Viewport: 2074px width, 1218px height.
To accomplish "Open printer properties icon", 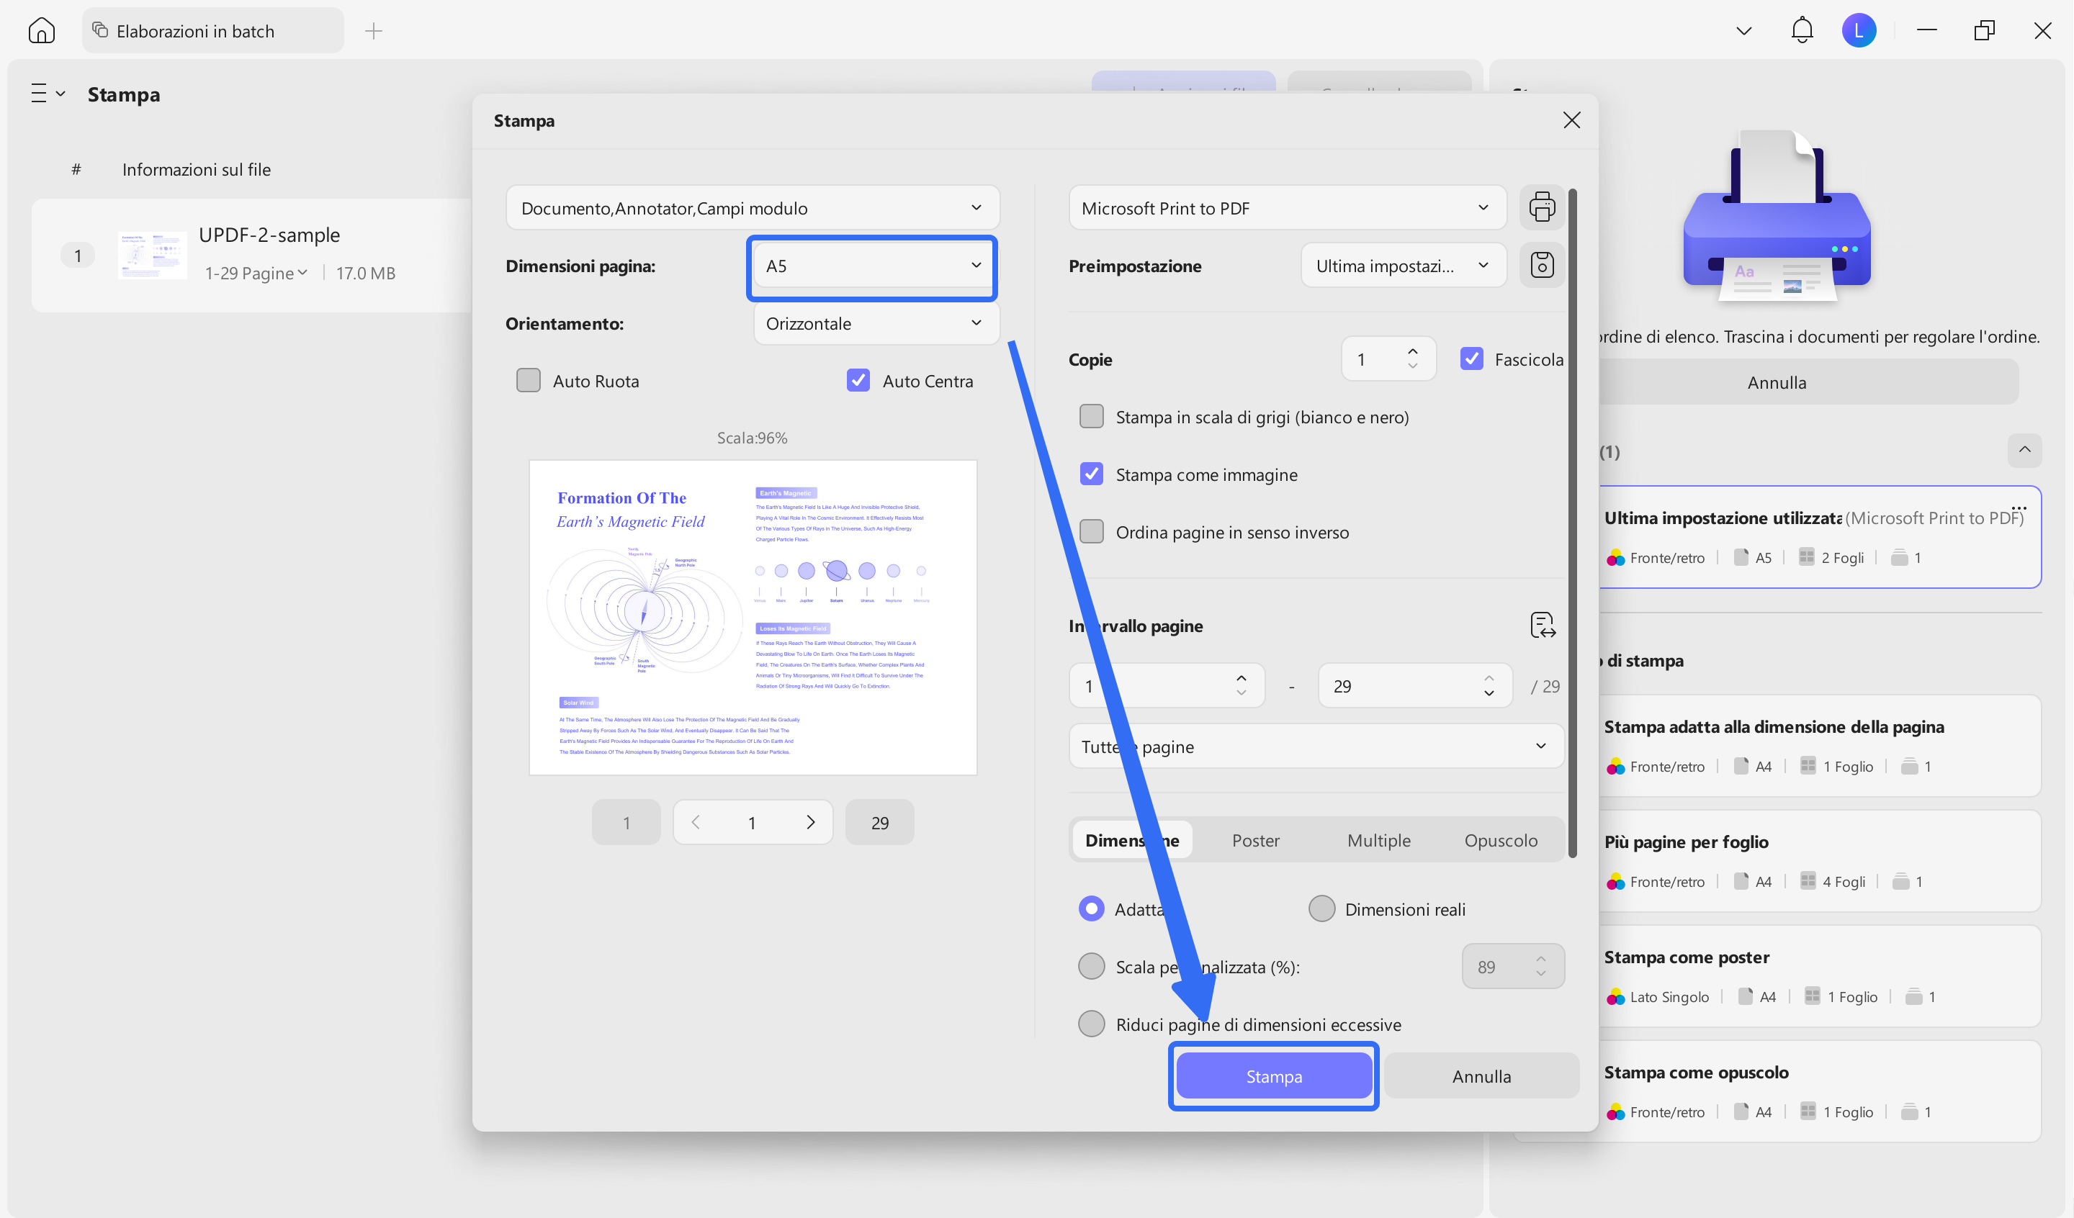I will coord(1542,207).
